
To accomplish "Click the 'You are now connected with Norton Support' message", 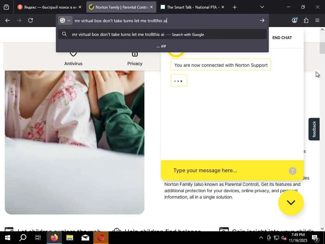I will pyautogui.click(x=221, y=65).
